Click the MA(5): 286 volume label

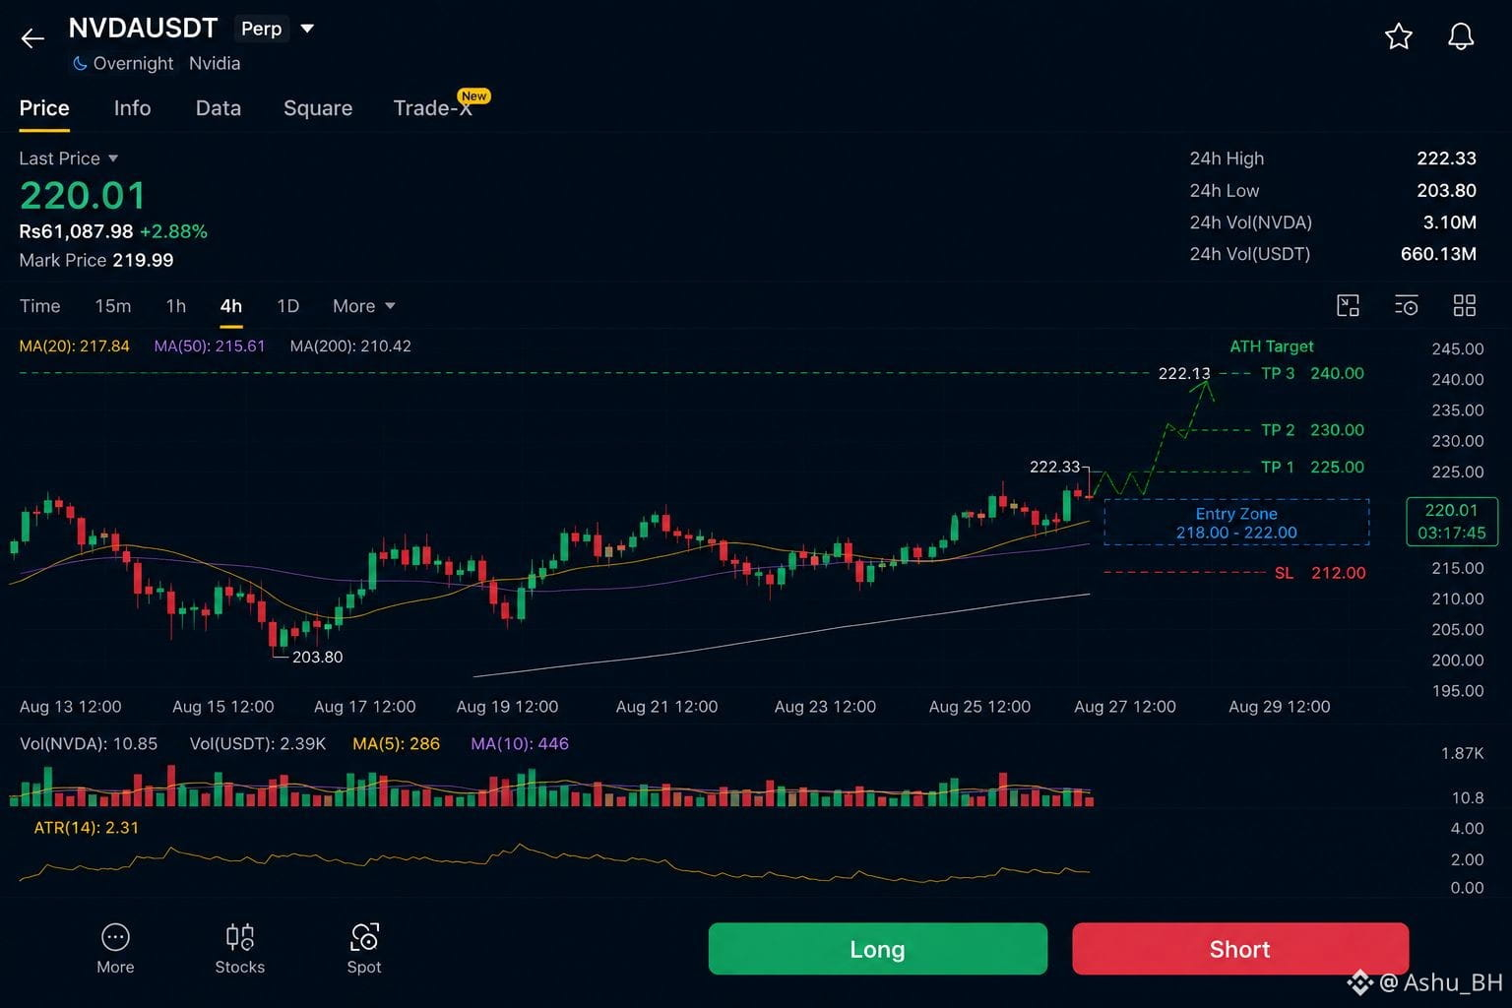pos(396,744)
